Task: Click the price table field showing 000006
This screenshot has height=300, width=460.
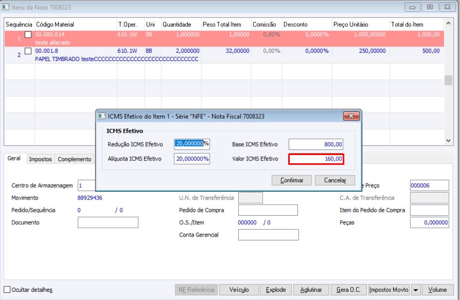Action: click(429, 186)
